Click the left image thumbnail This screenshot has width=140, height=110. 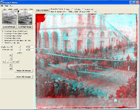coord(9,18)
